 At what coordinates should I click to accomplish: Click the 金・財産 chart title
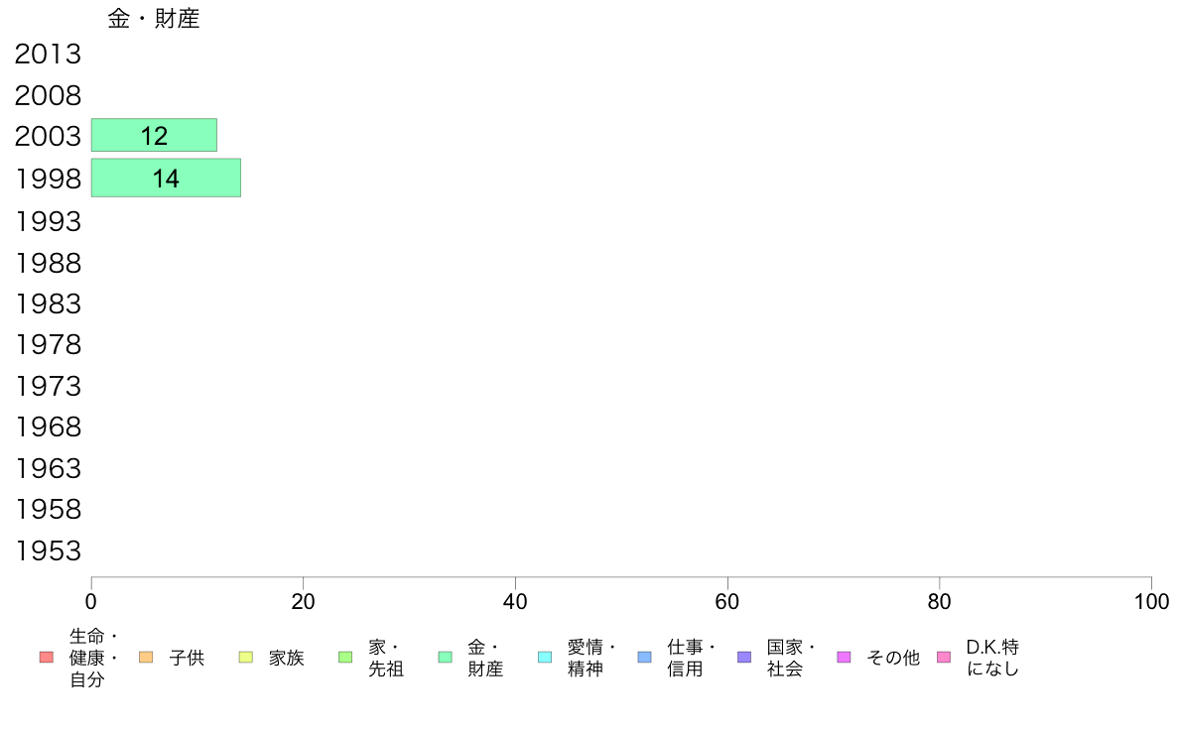click(154, 19)
